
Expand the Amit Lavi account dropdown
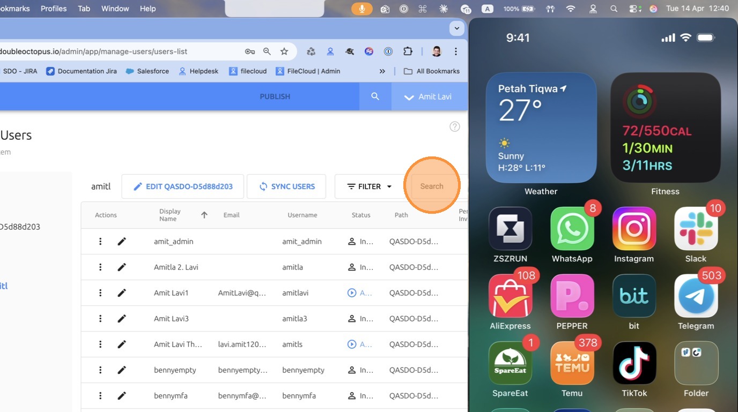coord(429,96)
